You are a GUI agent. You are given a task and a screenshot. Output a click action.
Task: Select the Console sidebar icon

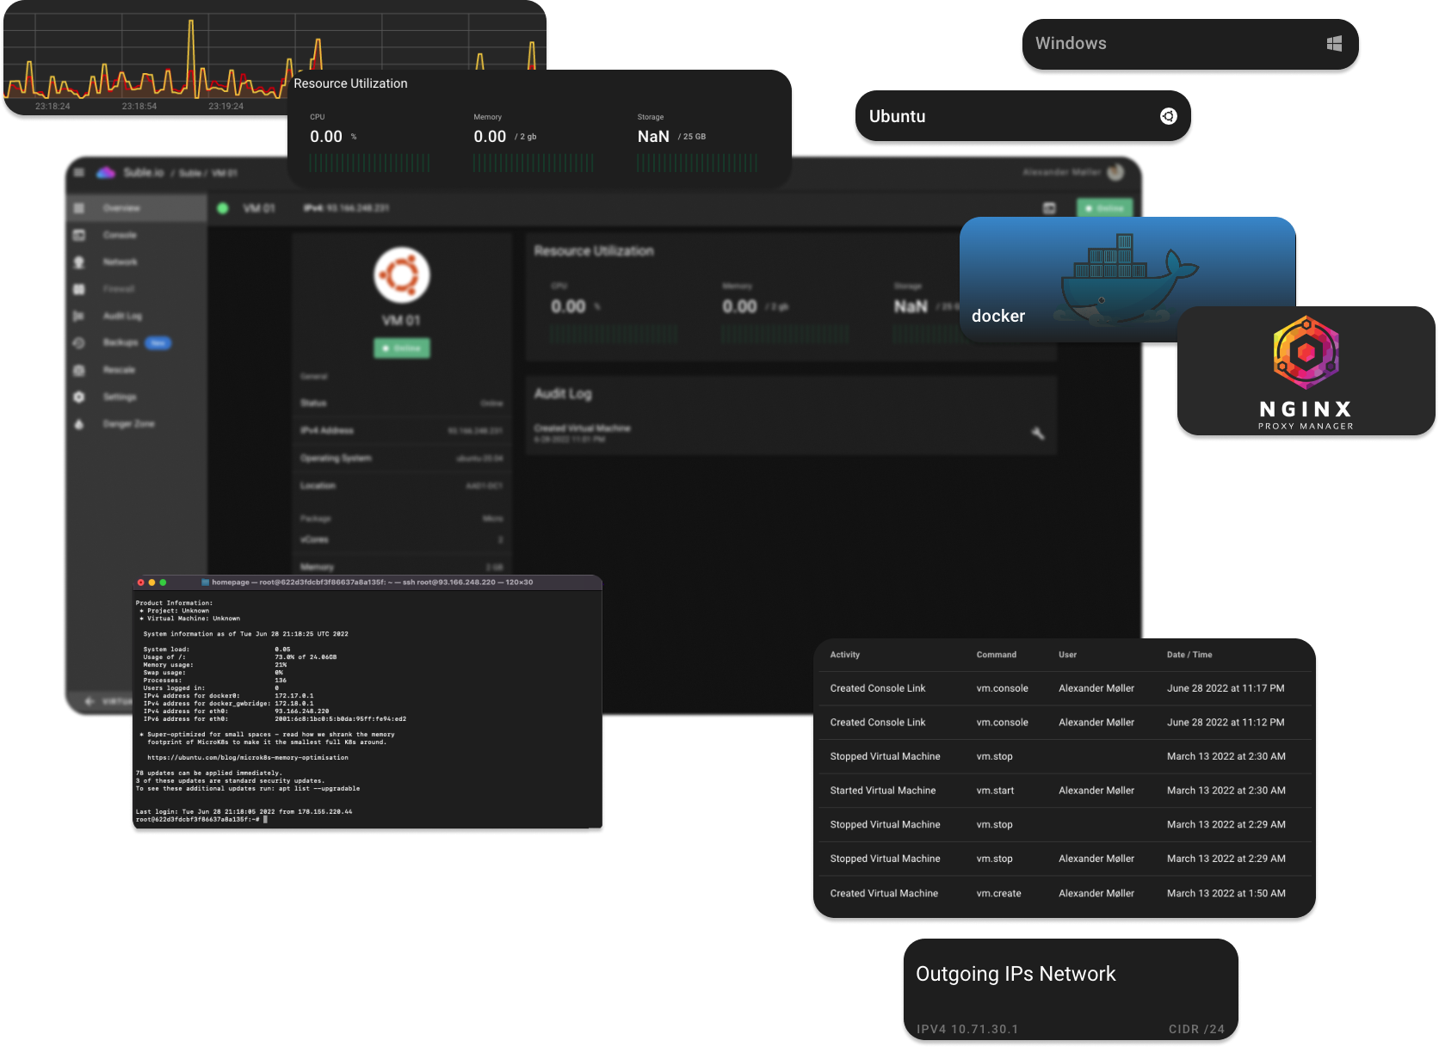coord(79,235)
